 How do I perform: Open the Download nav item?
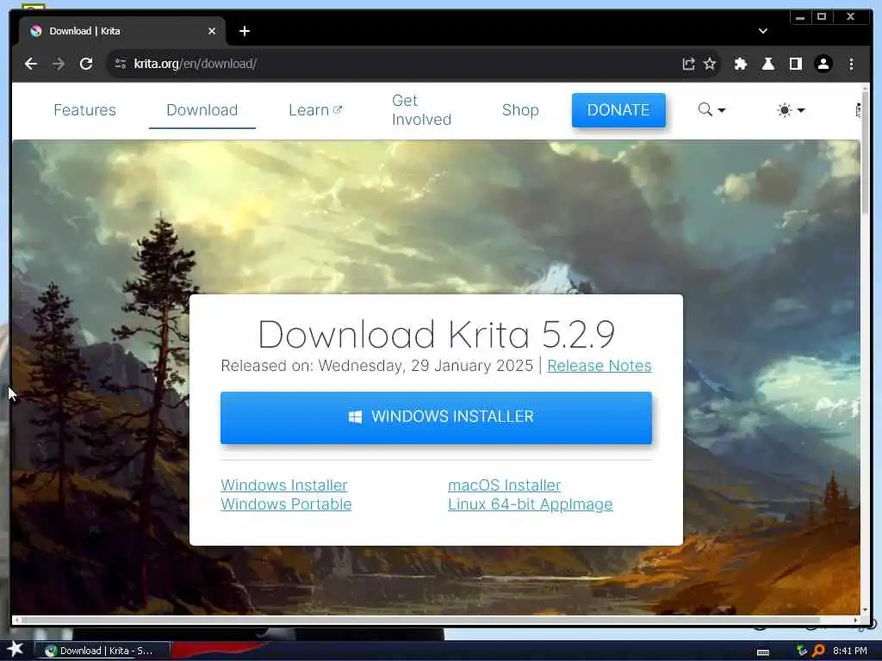click(202, 110)
